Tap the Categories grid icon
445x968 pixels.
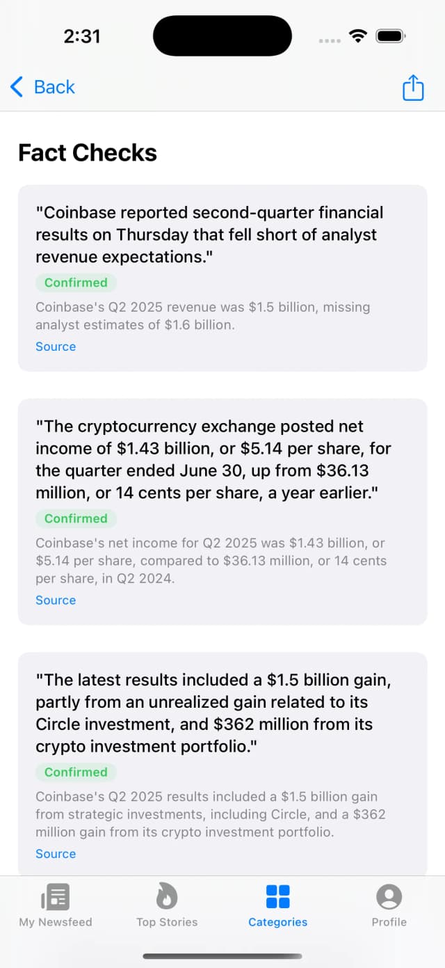[277, 896]
